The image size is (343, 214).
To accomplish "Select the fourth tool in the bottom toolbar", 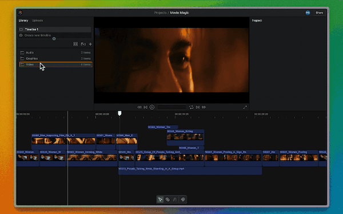I will pyautogui.click(x=183, y=199).
